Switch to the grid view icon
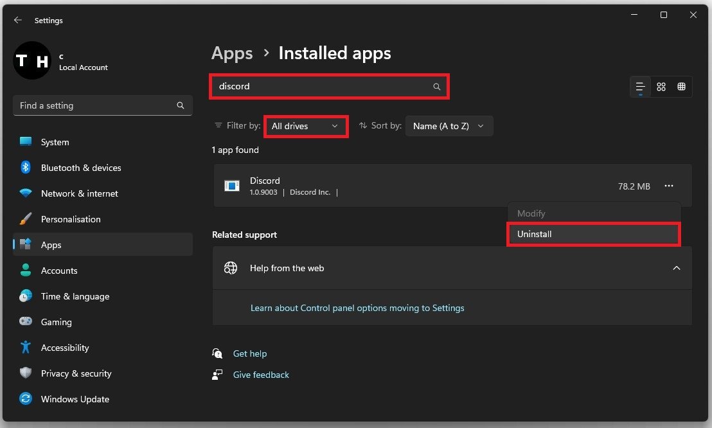This screenshot has width=712, height=428. (x=661, y=87)
